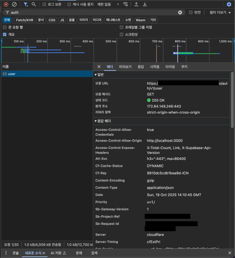Open the 타이밍 tab
The height and width of the screenshot is (258, 235).
[170, 67]
